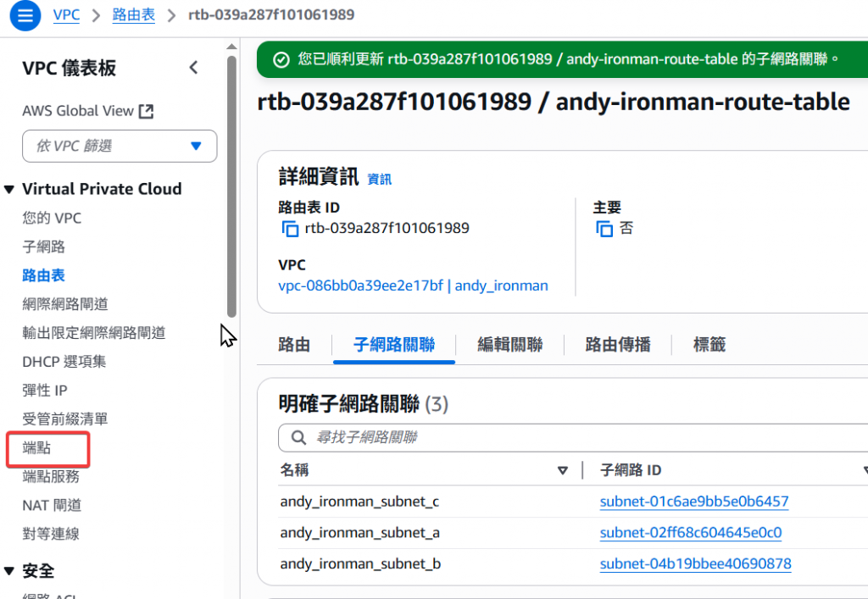This screenshot has width=868, height=599.
Task: Open the filter by VPC dropdown
Action: point(120,146)
